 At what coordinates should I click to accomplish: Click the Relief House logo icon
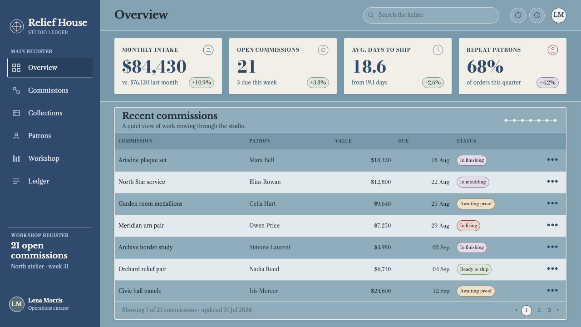coord(17,26)
